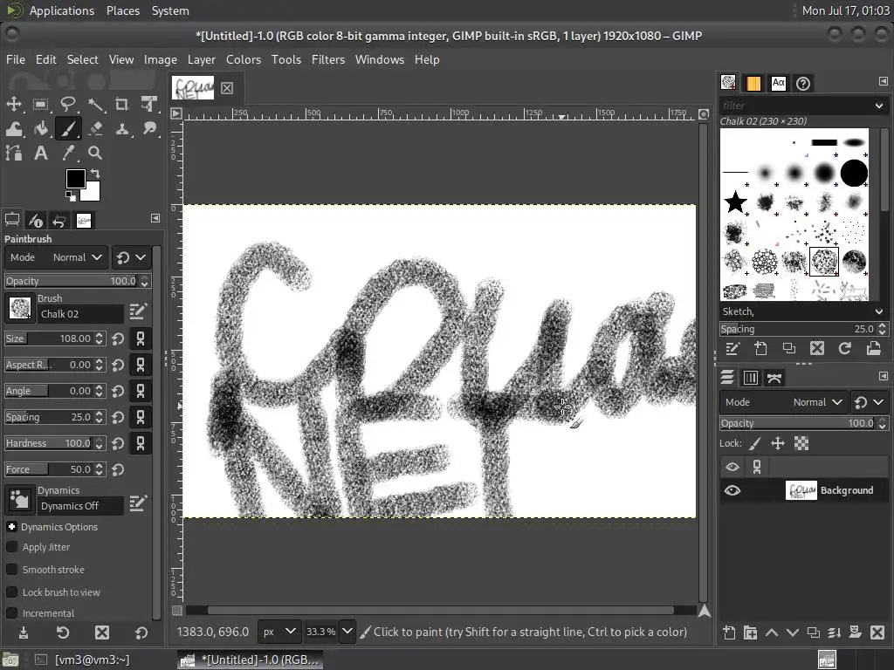Select the Color Picker tool

pos(68,153)
